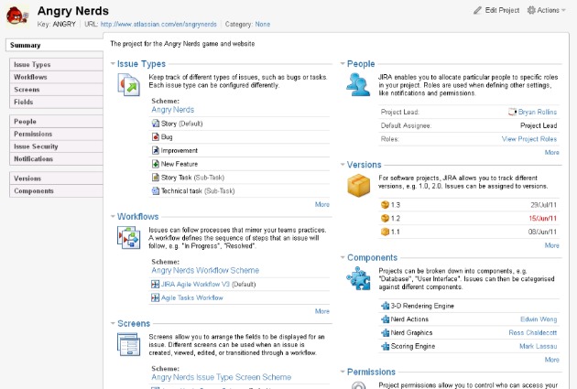Open the Notifications sidebar tab
Screen dimensions: 577x389
pyautogui.click(x=56, y=159)
